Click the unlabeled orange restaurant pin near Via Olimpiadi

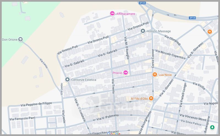[210, 32]
